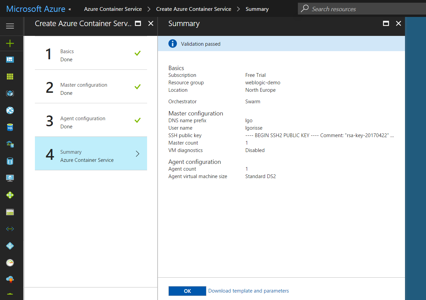426x300 pixels.
Task: Open SQL databases icon in sidebar
Action: [x=10, y=127]
